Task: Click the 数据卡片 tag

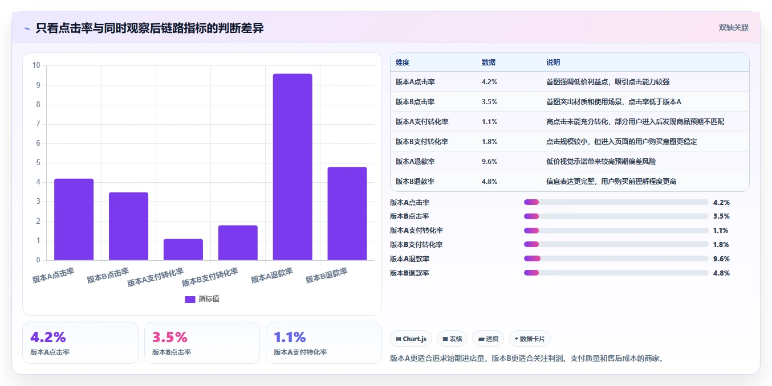Action: click(529, 339)
